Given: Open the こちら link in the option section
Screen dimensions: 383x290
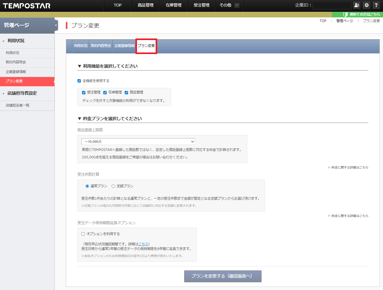Looking at the screenshot, I should click(x=144, y=244).
